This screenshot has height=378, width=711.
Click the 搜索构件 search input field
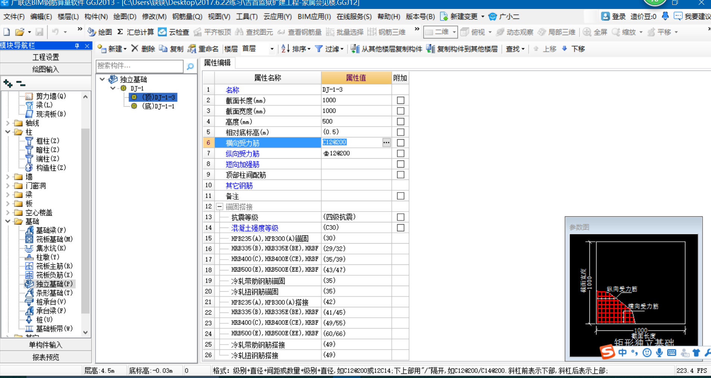point(140,66)
